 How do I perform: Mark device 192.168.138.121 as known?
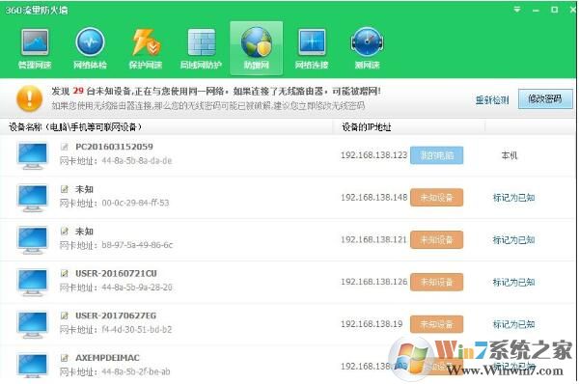[513, 240]
